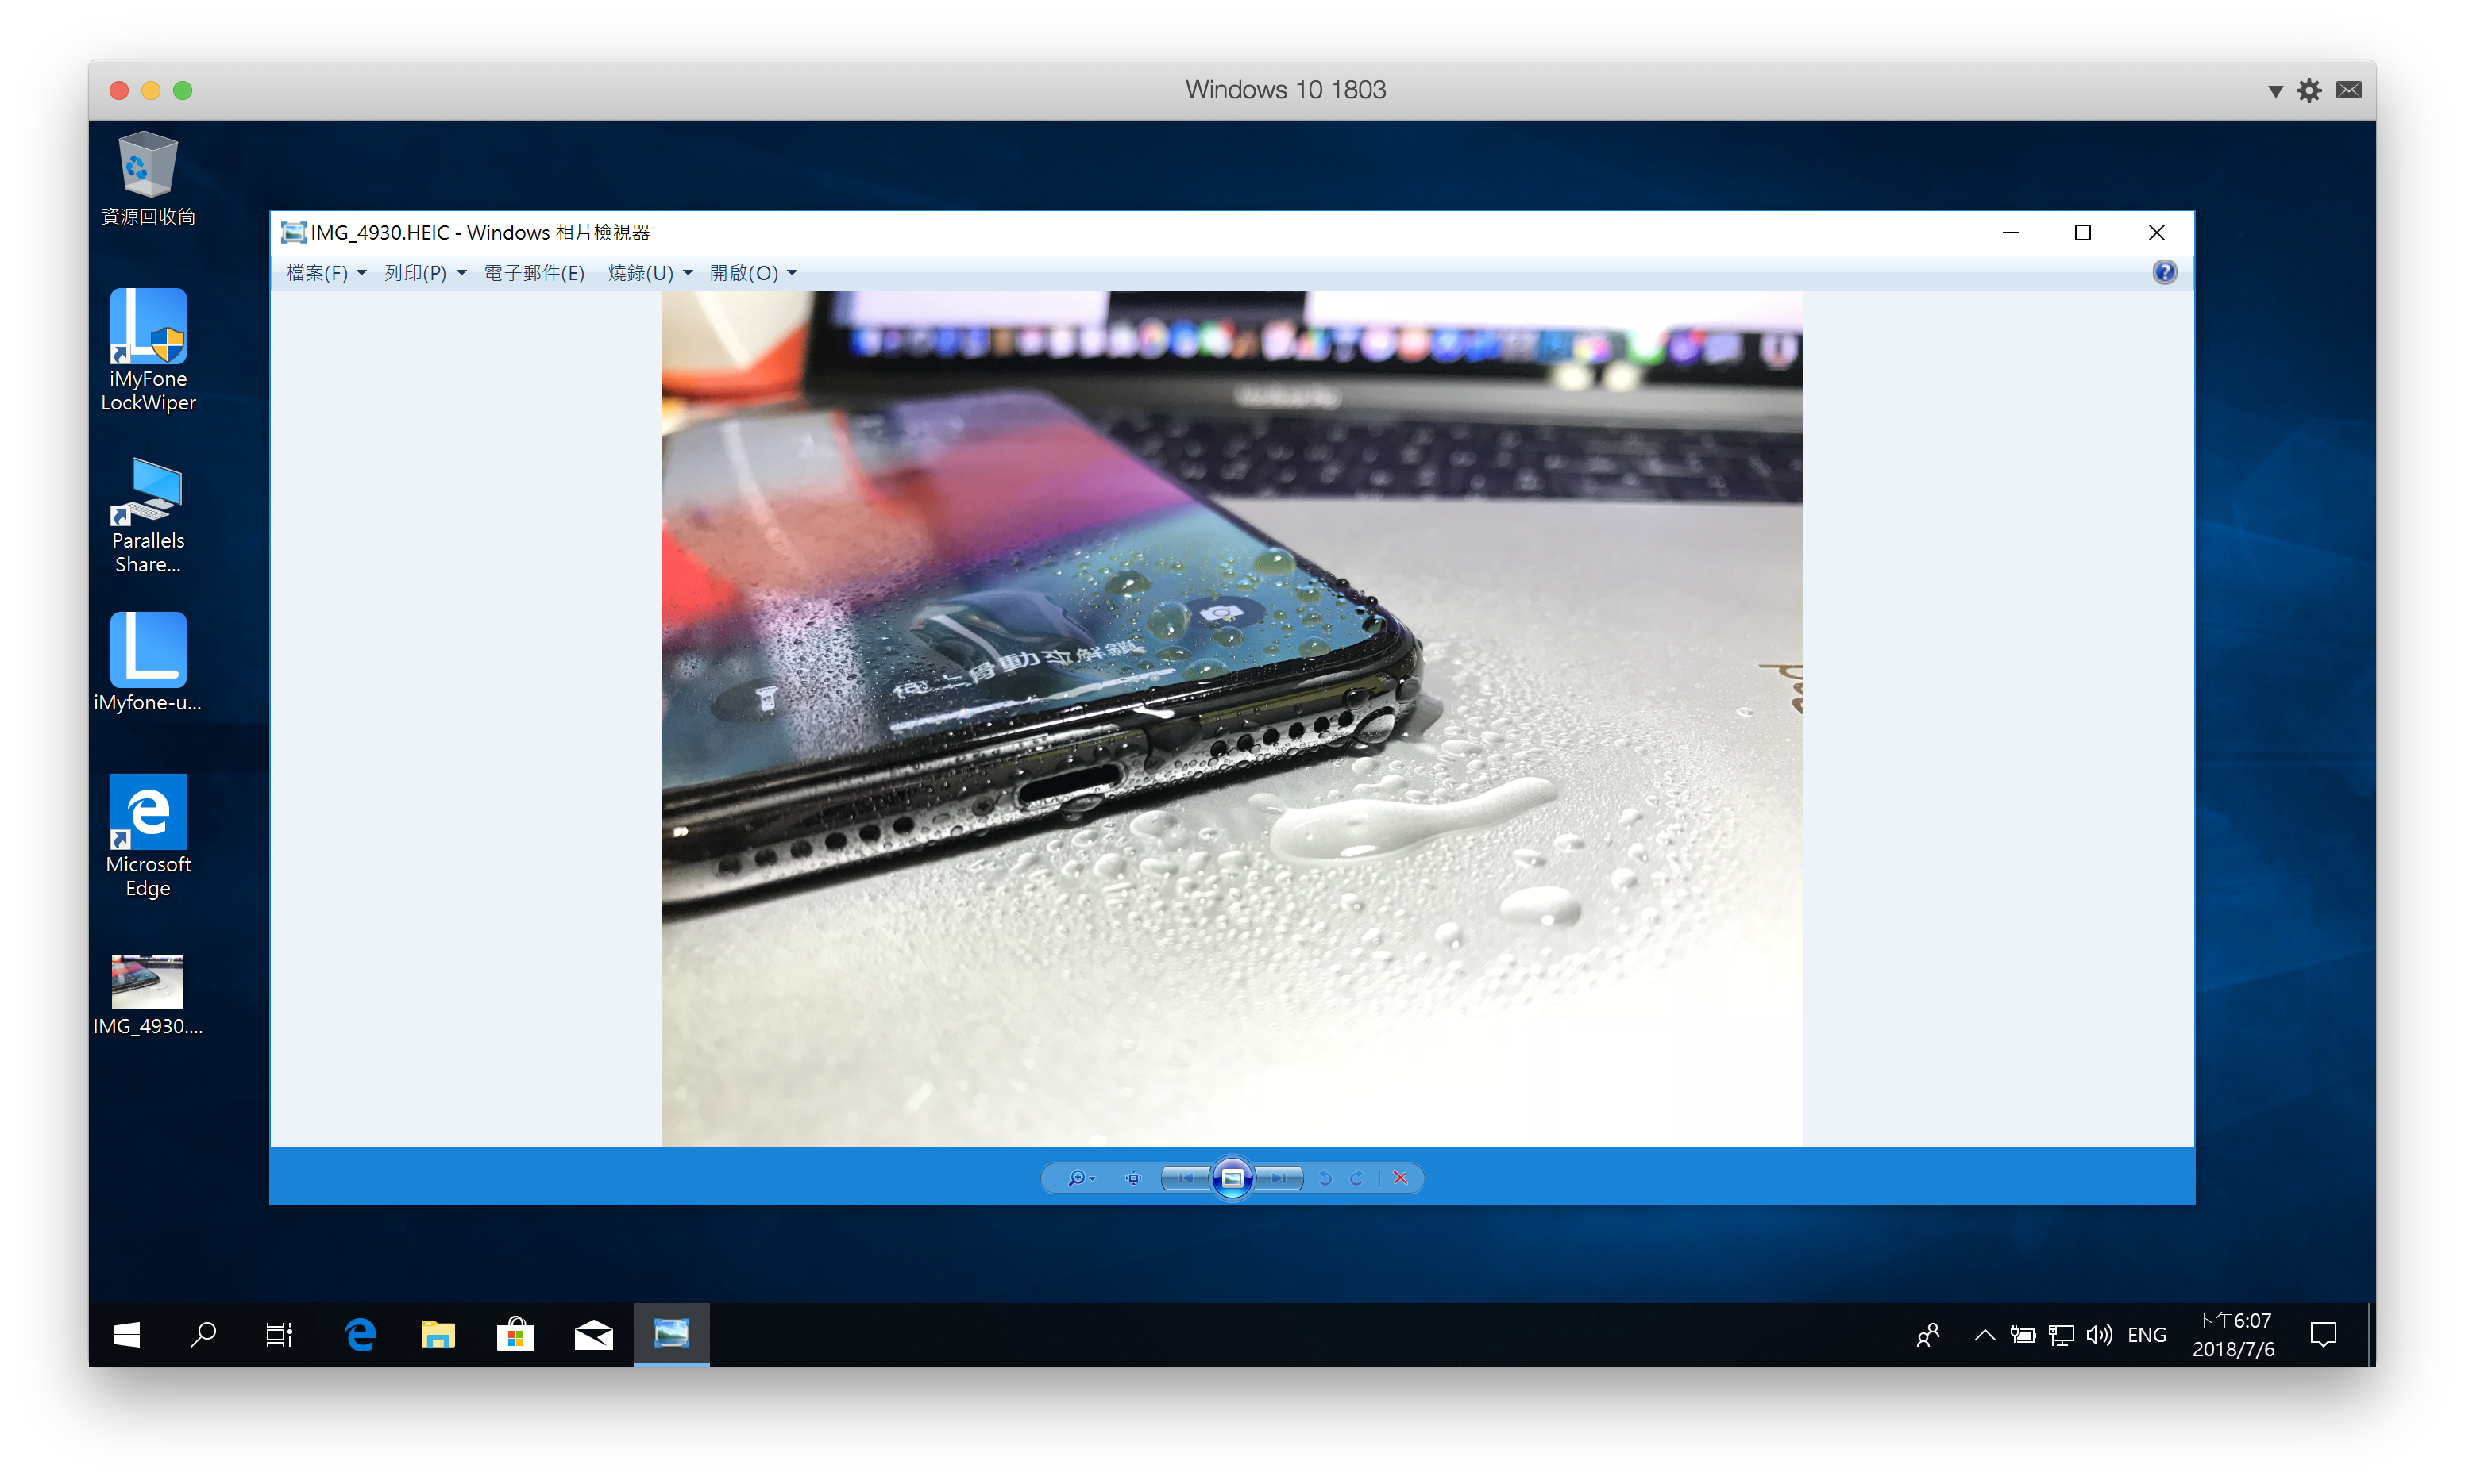Click the displayed iPhone photo
Screen dimensions: 2465x1484
coord(1232,718)
